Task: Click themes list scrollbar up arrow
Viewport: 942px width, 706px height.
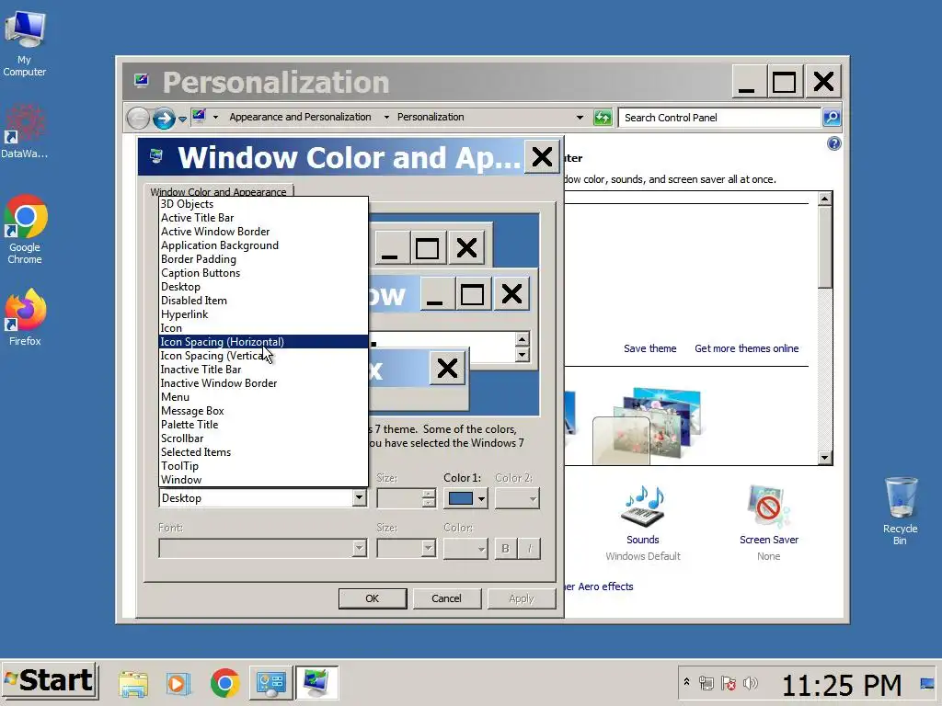Action: click(x=825, y=199)
